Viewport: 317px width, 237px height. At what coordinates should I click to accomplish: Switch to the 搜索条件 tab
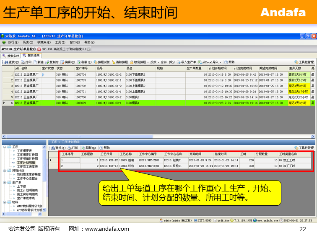point(11,55)
